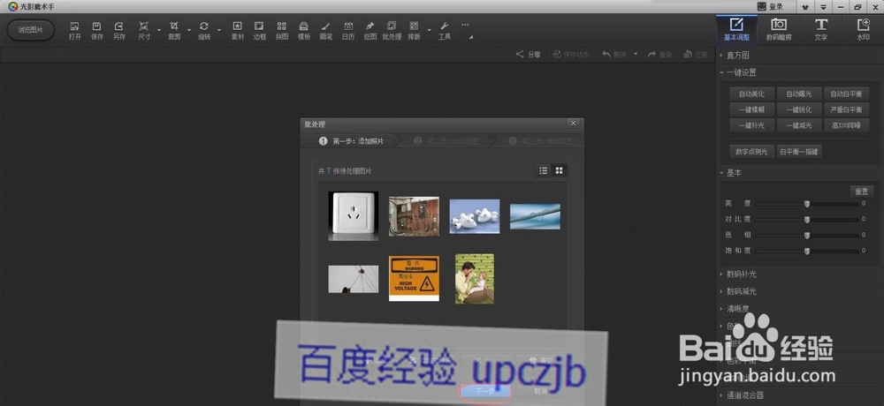Select the white wall socket thumbnail
884x406 pixels.
[x=354, y=216]
